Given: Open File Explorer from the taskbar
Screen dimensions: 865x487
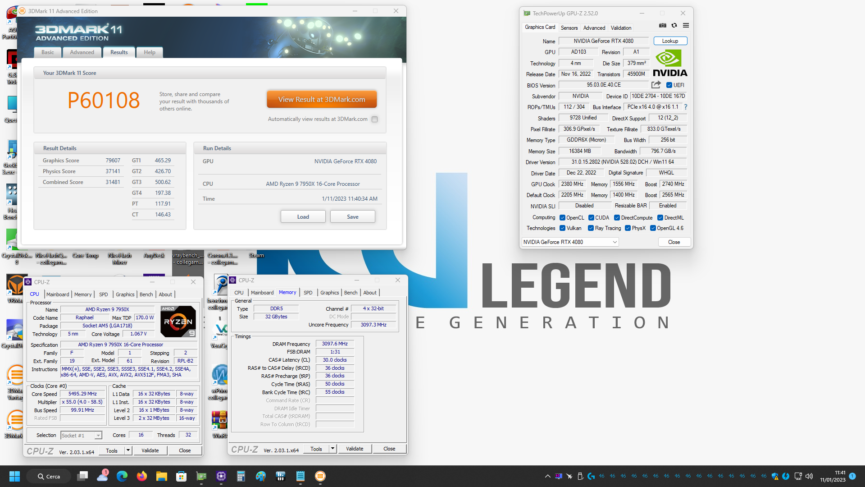Looking at the screenshot, I should [x=162, y=476].
